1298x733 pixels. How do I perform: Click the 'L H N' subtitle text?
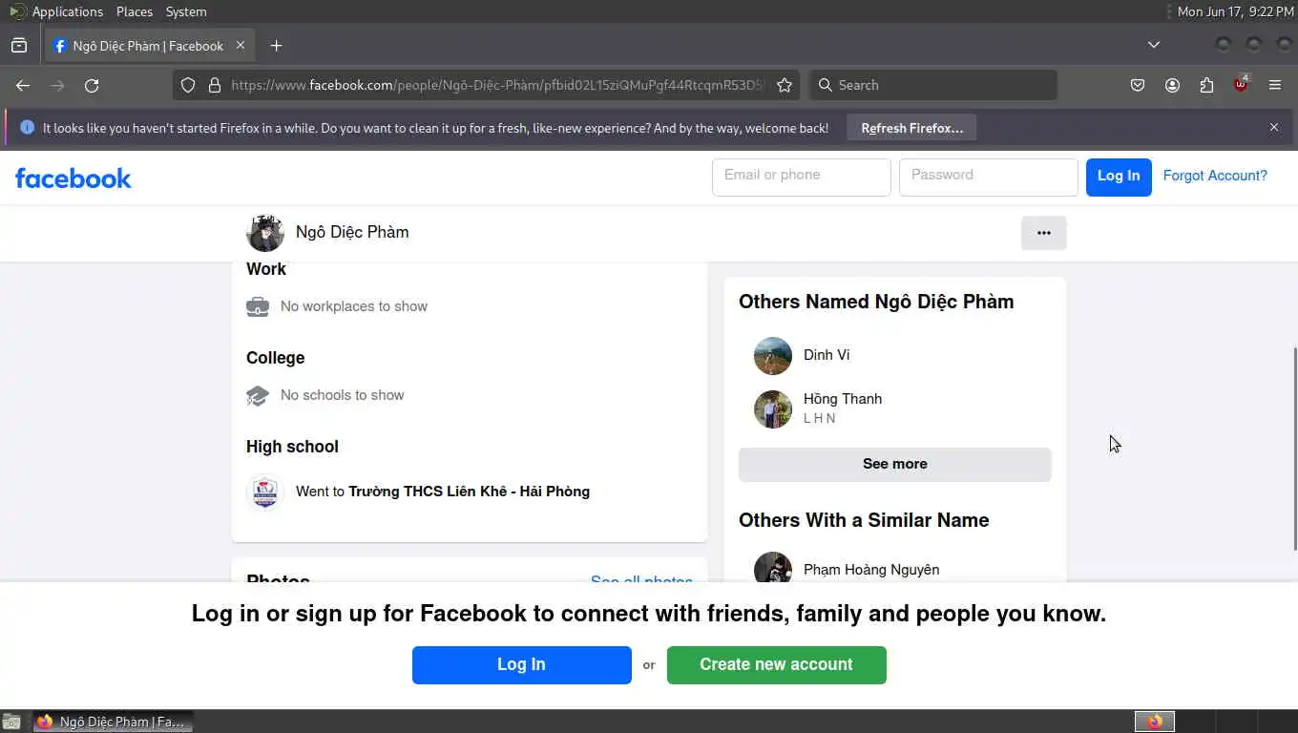[x=819, y=418]
